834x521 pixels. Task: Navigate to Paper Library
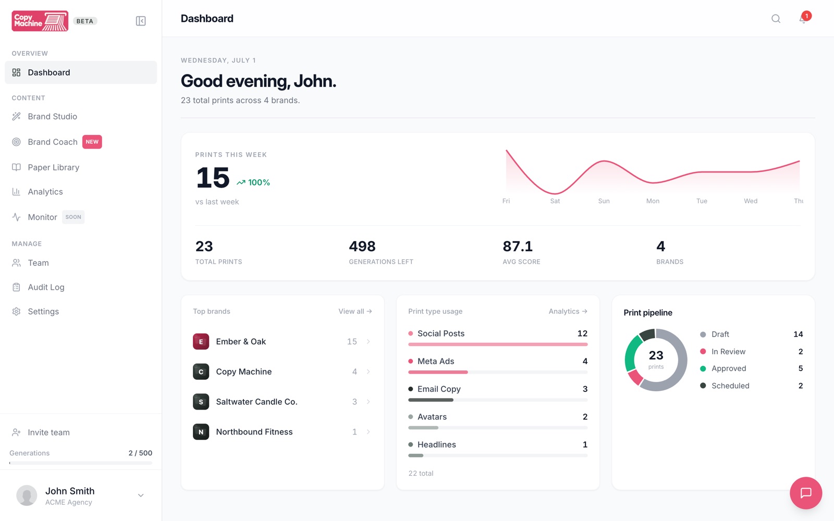(81, 167)
